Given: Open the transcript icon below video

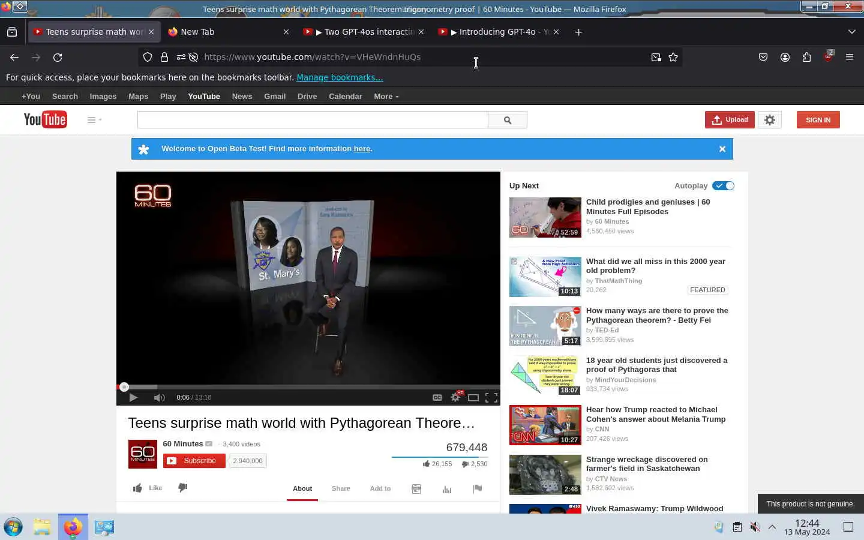Looking at the screenshot, I should 416,489.
